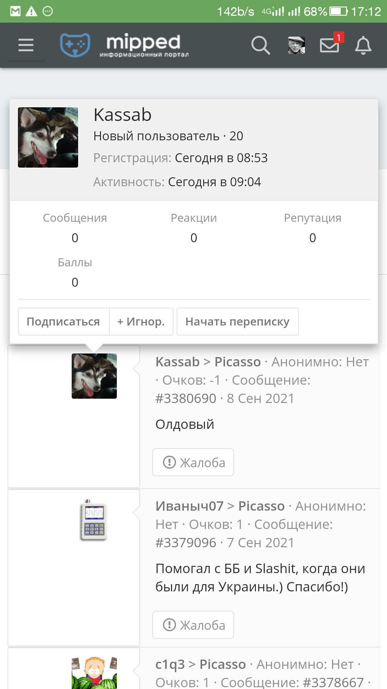Viewport: 387px width, 689px height.
Task: Click the Kassab husky avatar in popup
Action: (48, 137)
